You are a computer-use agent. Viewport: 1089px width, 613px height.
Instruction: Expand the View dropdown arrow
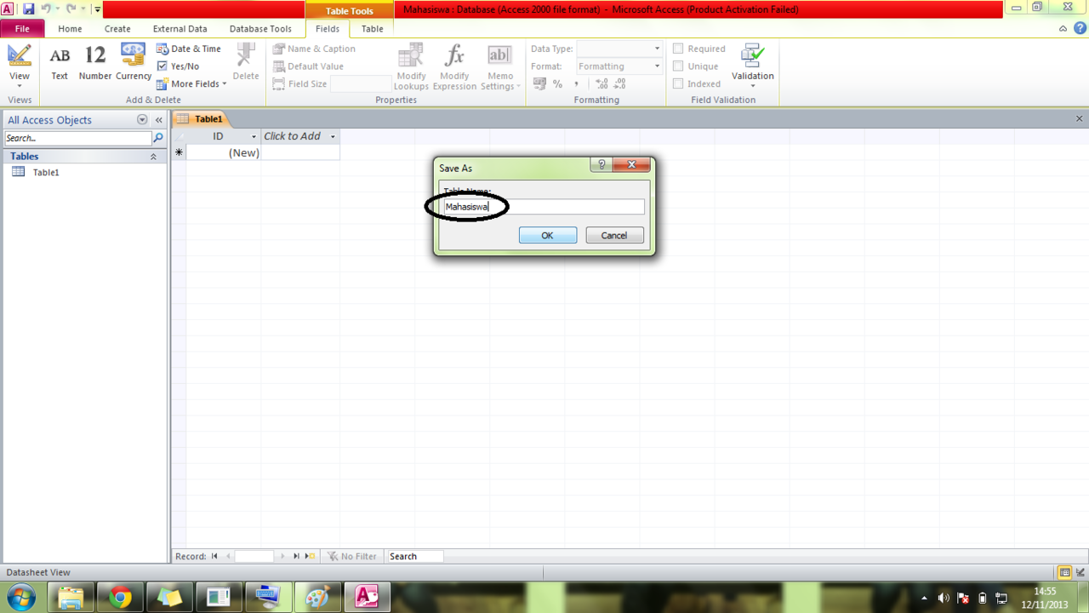[x=20, y=87]
